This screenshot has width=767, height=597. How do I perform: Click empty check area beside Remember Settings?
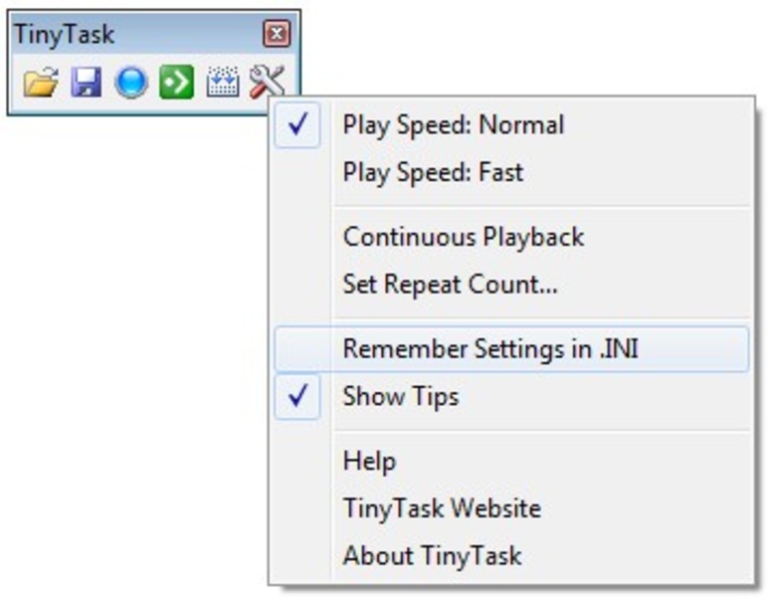coord(297,349)
